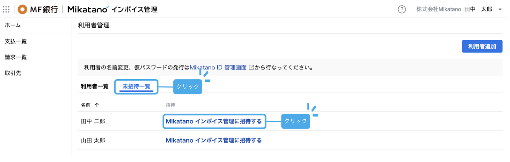This screenshot has height=162, width=510.
Task: Expand the account dropdown arrow
Action: tap(500, 10)
